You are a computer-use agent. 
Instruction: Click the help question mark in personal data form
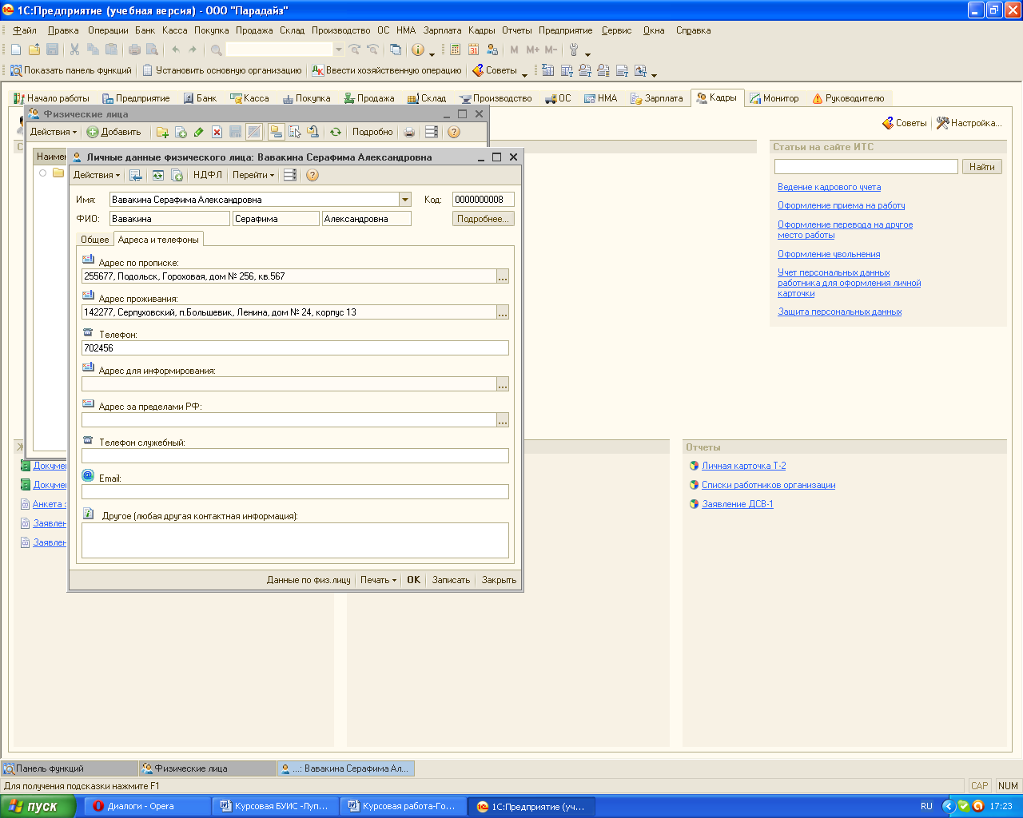pyautogui.click(x=312, y=175)
